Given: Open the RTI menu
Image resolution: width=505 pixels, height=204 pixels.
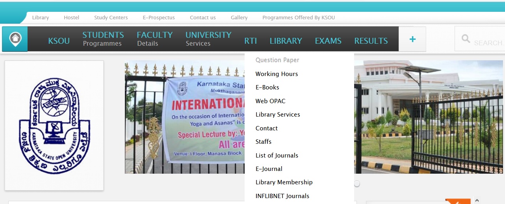Looking at the screenshot, I should click(251, 41).
